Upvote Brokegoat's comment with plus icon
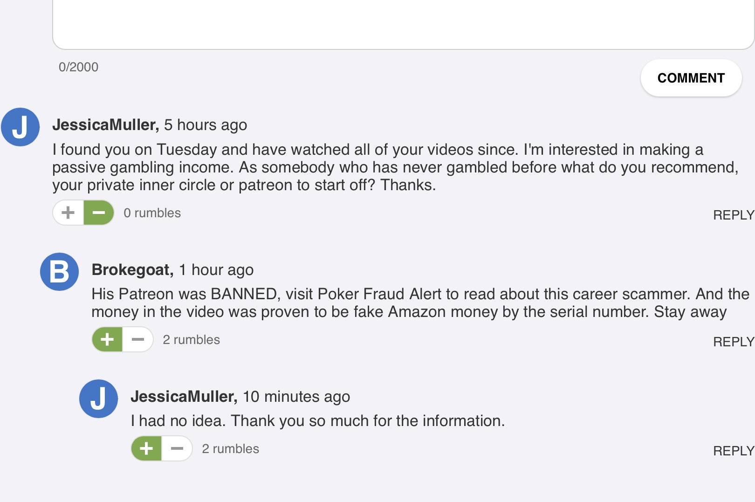This screenshot has height=502, width=755. (107, 339)
